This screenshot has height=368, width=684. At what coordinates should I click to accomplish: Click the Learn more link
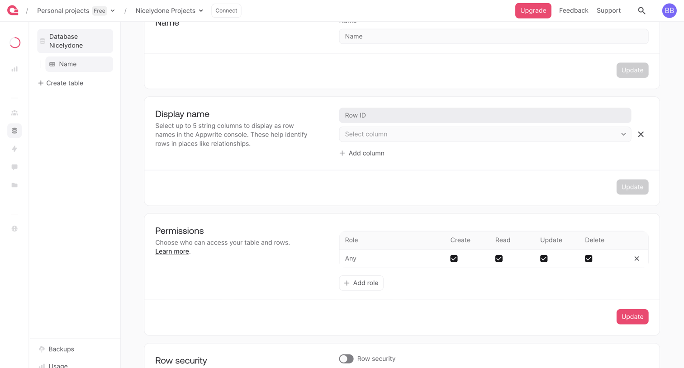click(x=172, y=251)
